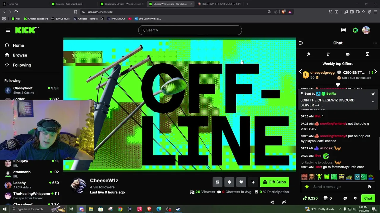Expand the pinned Discord server message
The image size is (380, 213).
click(x=373, y=102)
